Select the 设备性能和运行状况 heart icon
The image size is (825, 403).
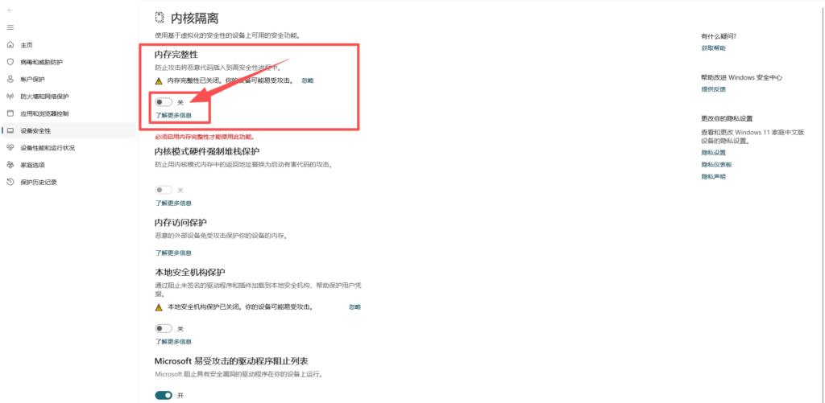pyautogui.click(x=10, y=148)
